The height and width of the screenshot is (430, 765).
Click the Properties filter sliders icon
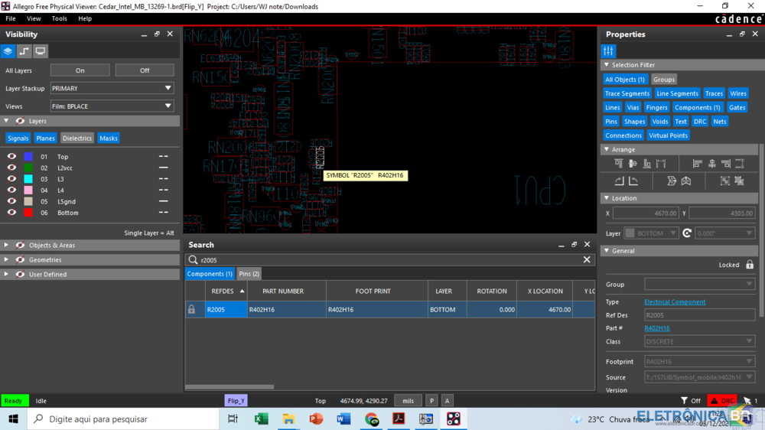608,51
